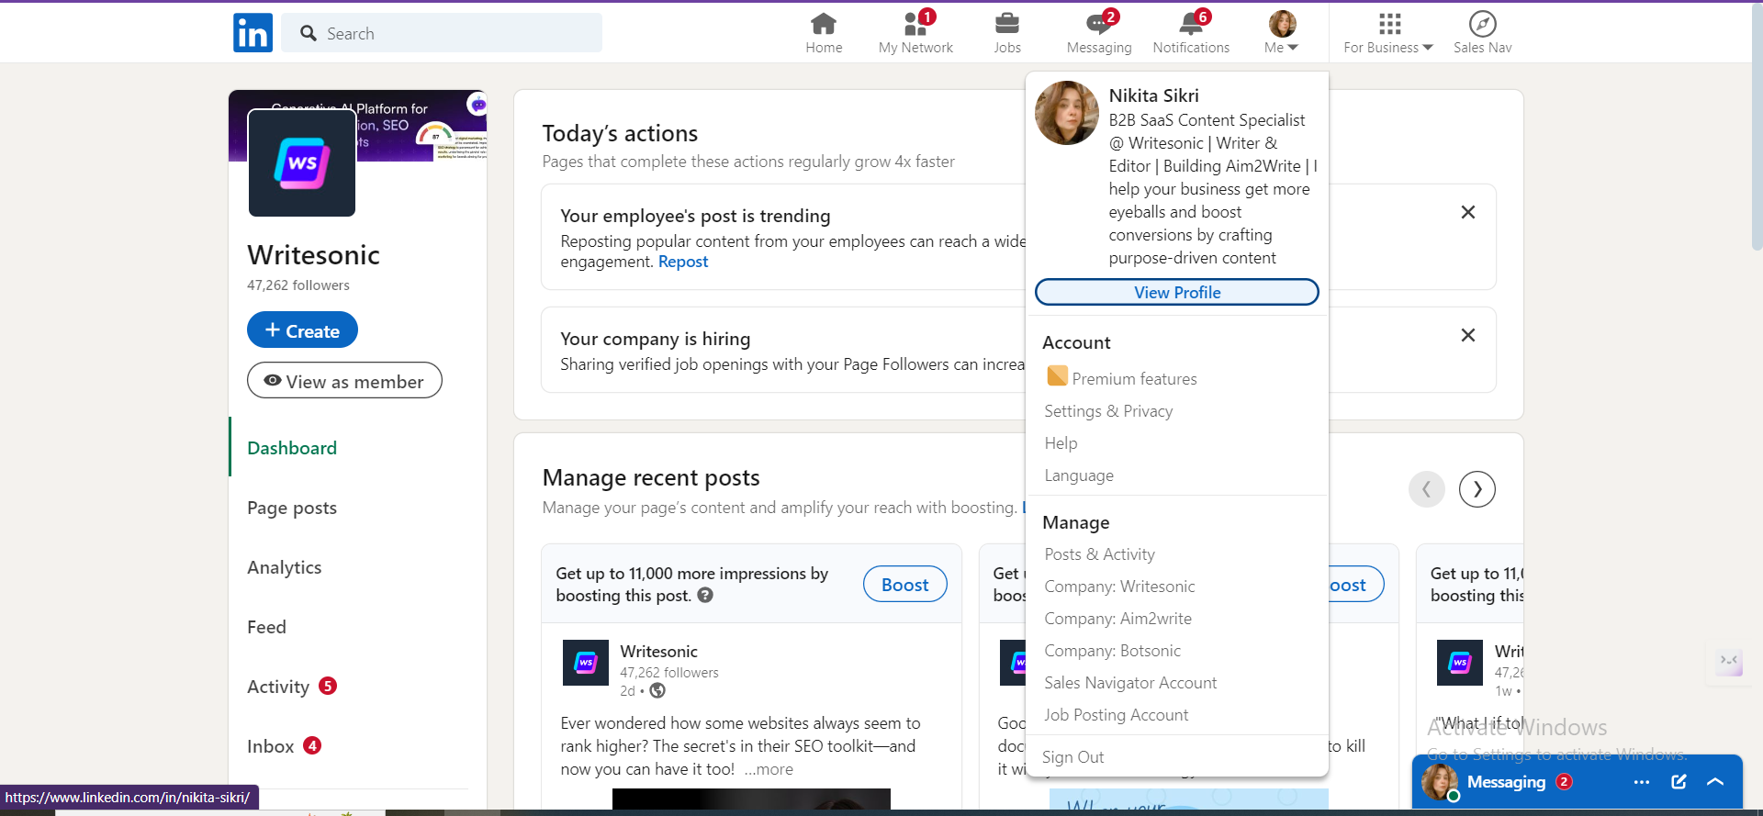Click the messaging panel avatar
Screen dimensions: 1763x816
(x=1439, y=782)
